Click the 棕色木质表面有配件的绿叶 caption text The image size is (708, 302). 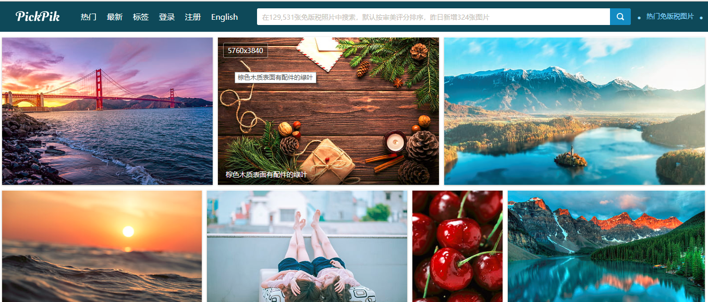coord(266,175)
